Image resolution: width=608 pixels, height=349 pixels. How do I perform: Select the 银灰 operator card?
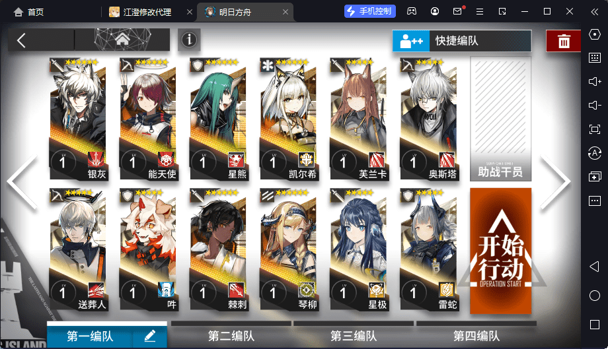click(79, 119)
